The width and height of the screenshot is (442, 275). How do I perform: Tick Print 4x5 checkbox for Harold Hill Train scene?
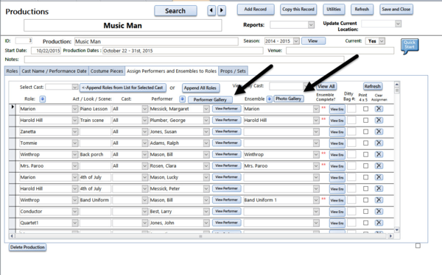coord(365,120)
